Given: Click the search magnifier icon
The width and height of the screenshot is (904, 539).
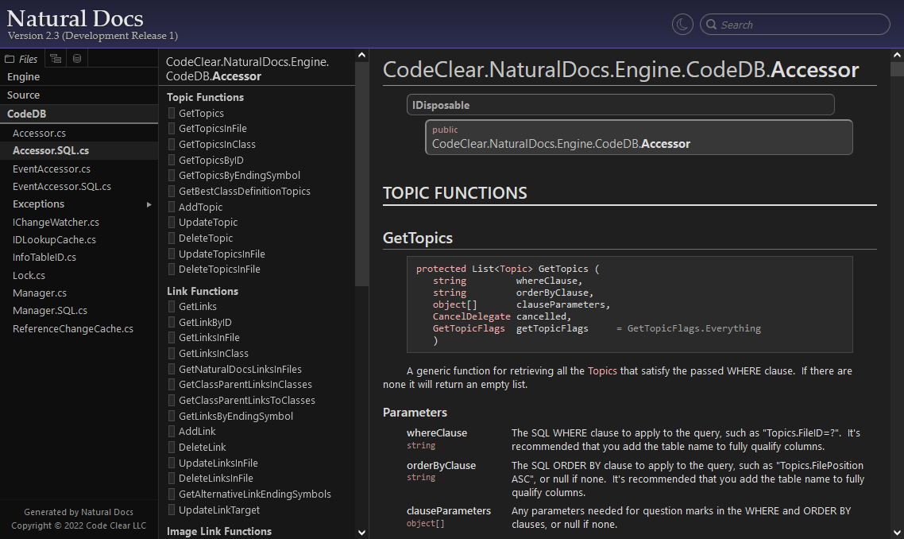Looking at the screenshot, I should pos(712,24).
